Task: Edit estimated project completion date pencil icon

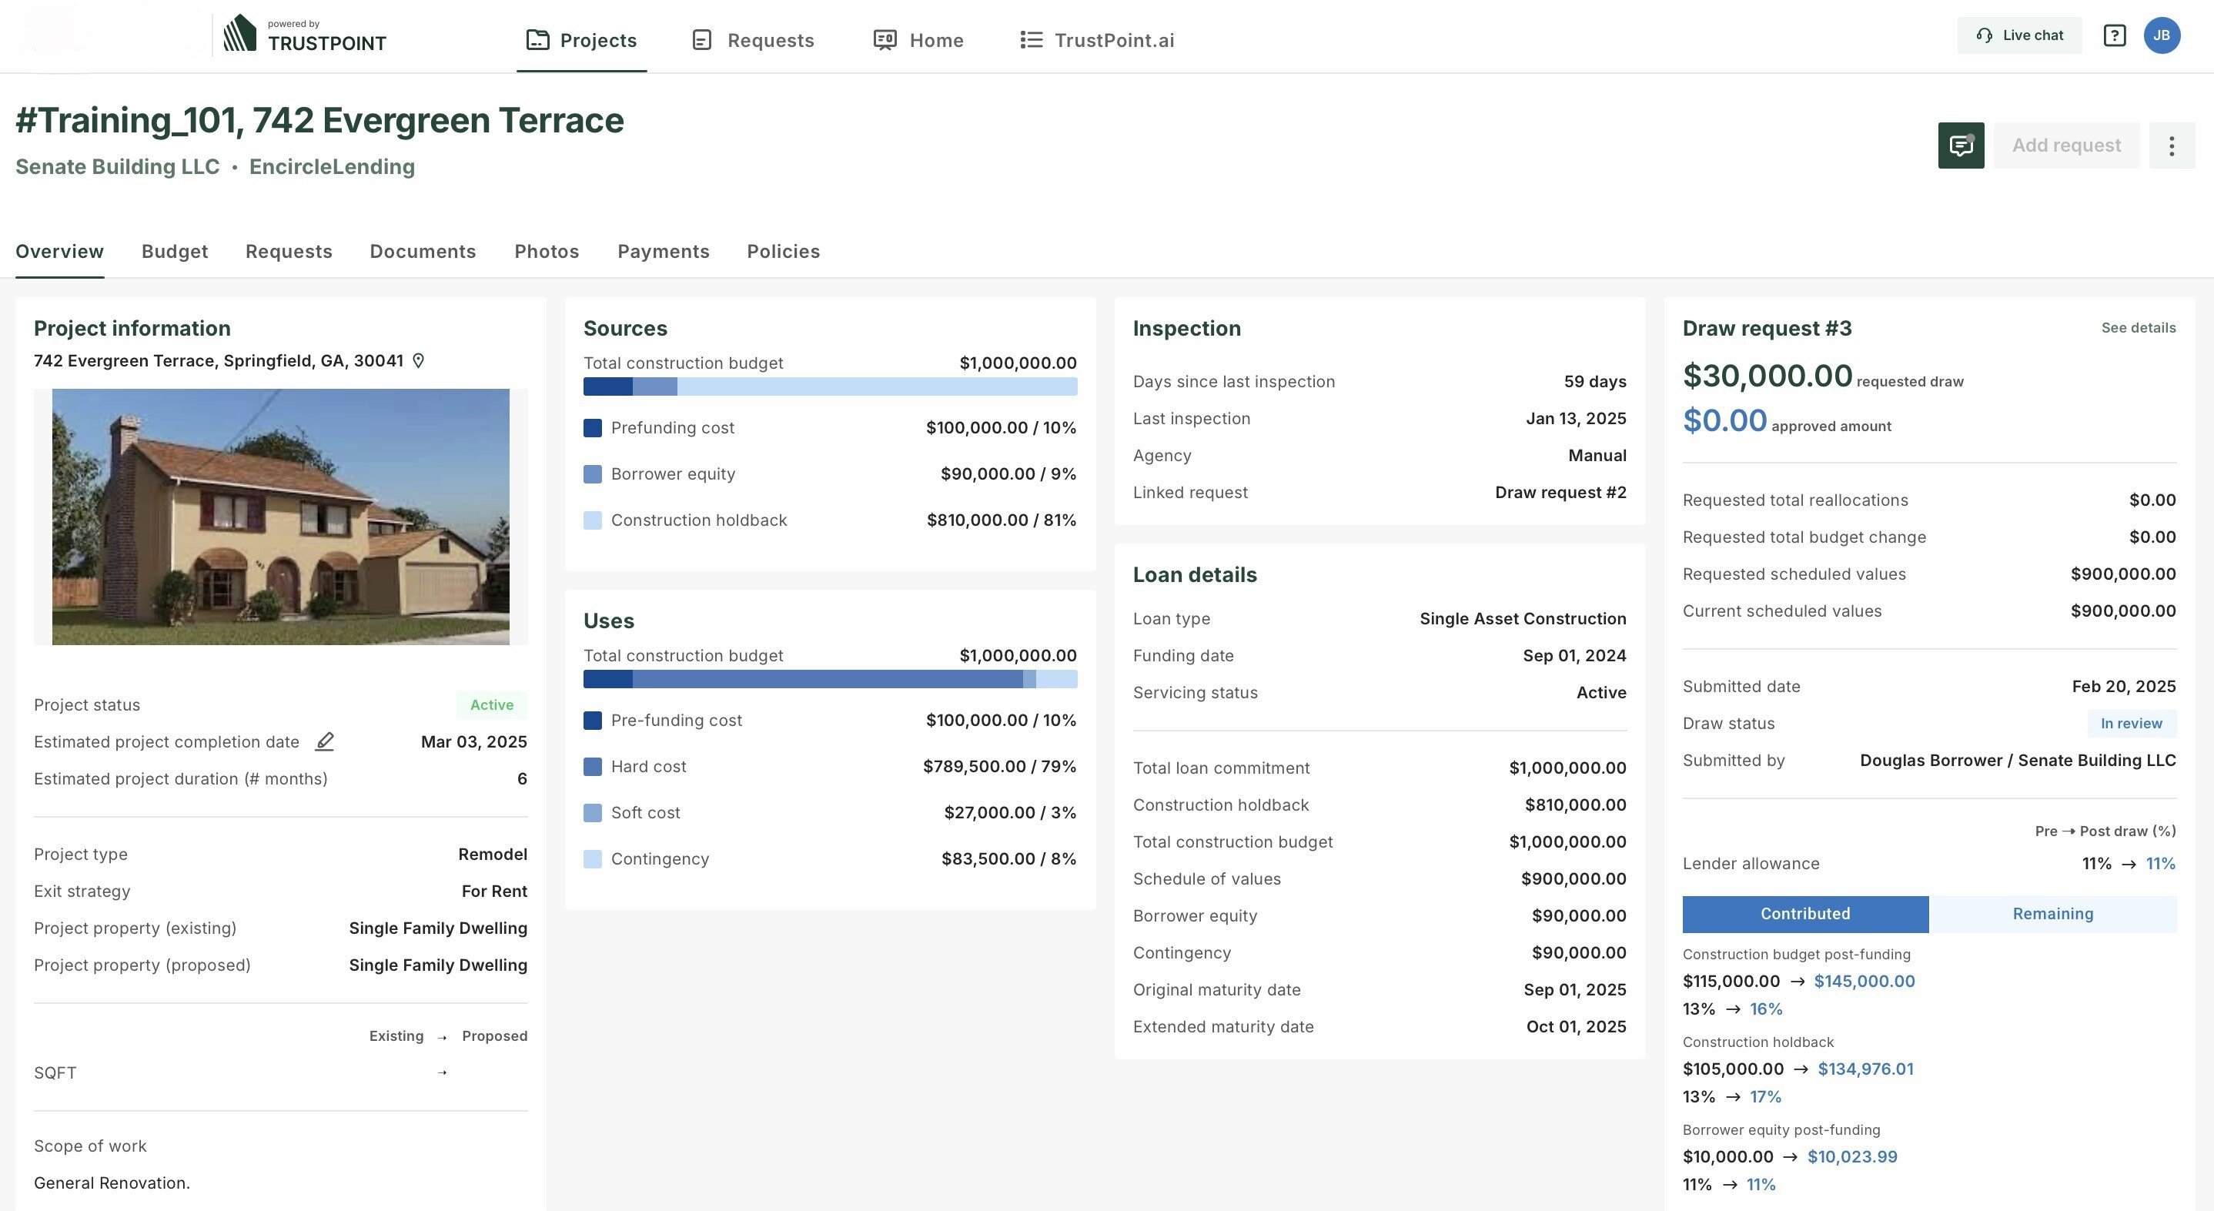Action: (x=324, y=741)
